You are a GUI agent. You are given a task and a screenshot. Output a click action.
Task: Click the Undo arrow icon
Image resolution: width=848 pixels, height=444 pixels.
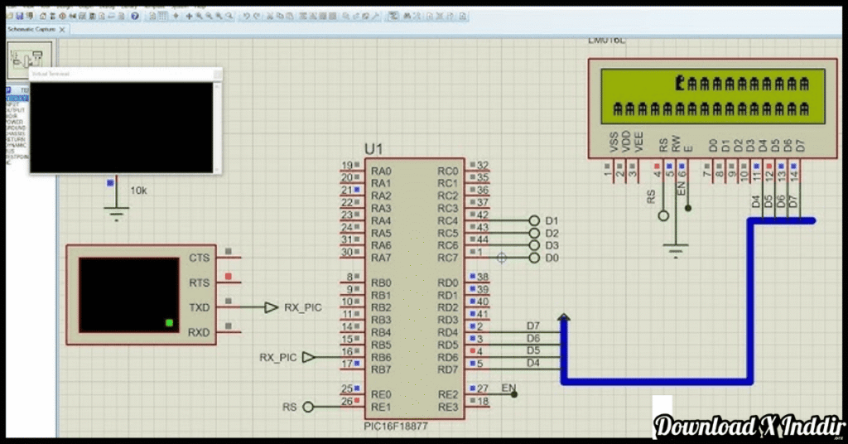click(247, 16)
